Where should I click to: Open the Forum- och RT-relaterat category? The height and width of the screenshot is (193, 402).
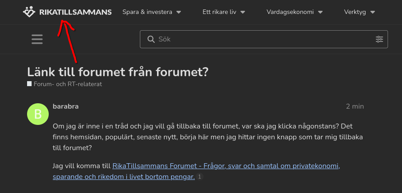pos(68,84)
